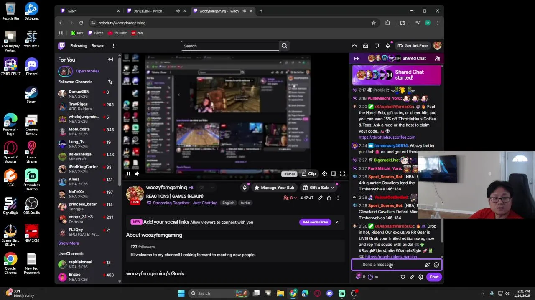Screen dimensions: 535x300
Task: Open Chrome extensions puzzle icon
Action: [388, 23]
